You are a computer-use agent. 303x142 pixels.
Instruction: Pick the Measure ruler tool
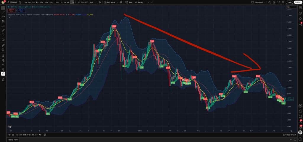pyautogui.click(x=3, y=45)
